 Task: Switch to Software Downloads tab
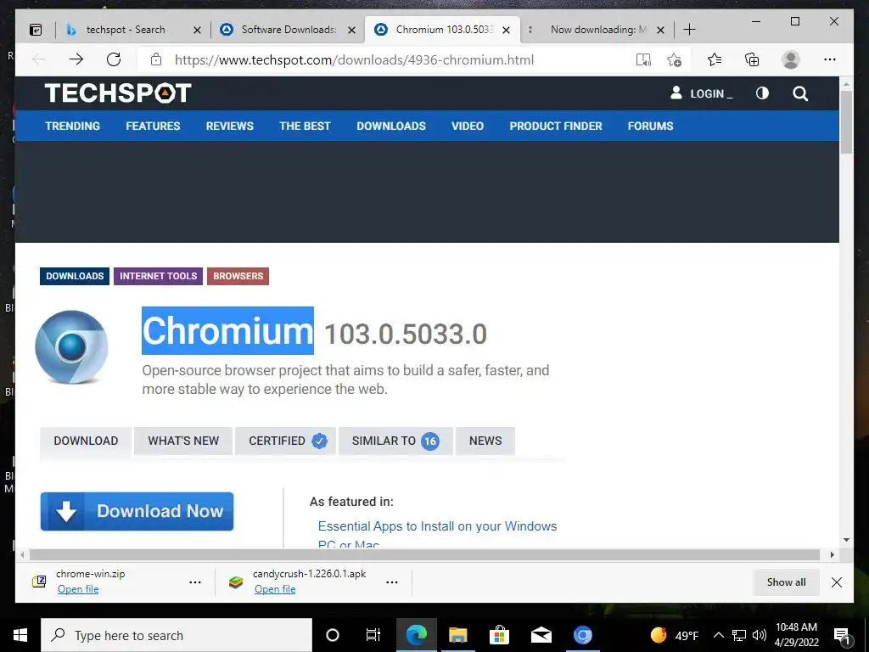coord(289,30)
